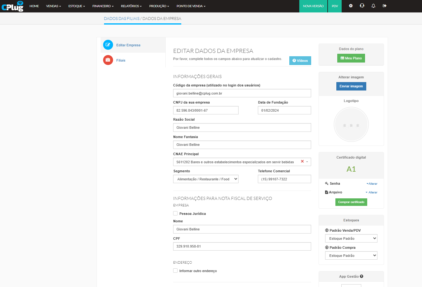Click Comprar certificado button
422x287 pixels.
pyautogui.click(x=351, y=202)
